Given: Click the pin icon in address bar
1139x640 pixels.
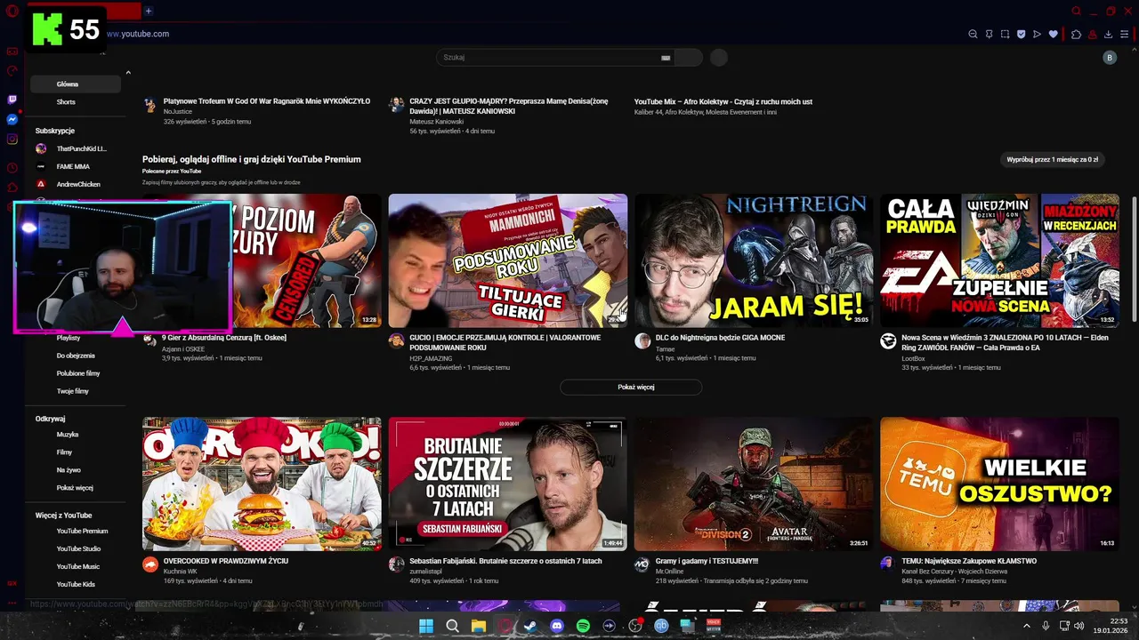Looking at the screenshot, I should click(989, 34).
